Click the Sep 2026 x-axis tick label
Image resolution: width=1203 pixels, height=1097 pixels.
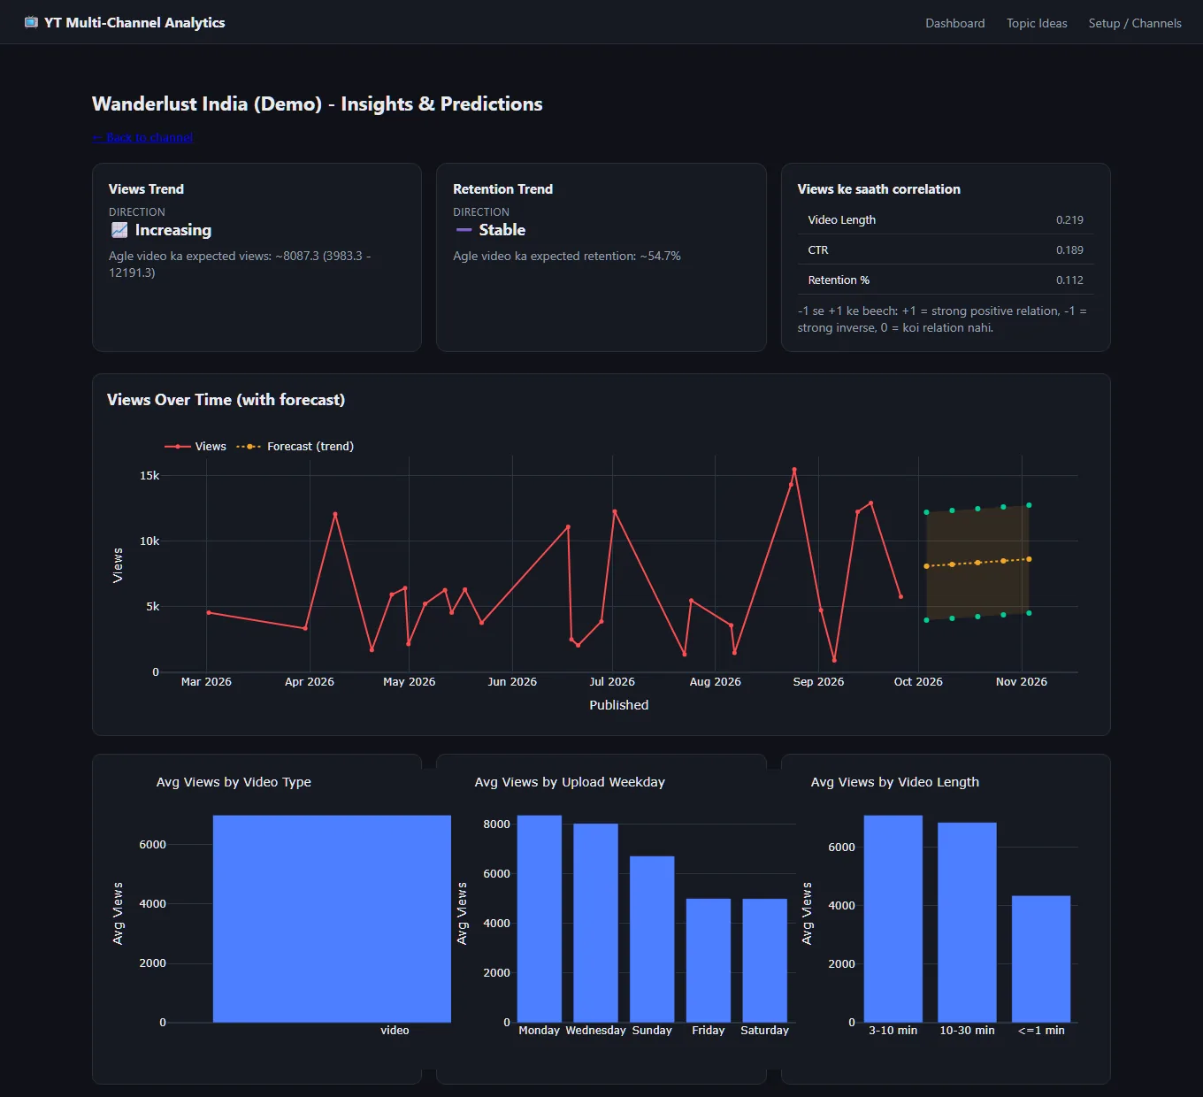[818, 682]
